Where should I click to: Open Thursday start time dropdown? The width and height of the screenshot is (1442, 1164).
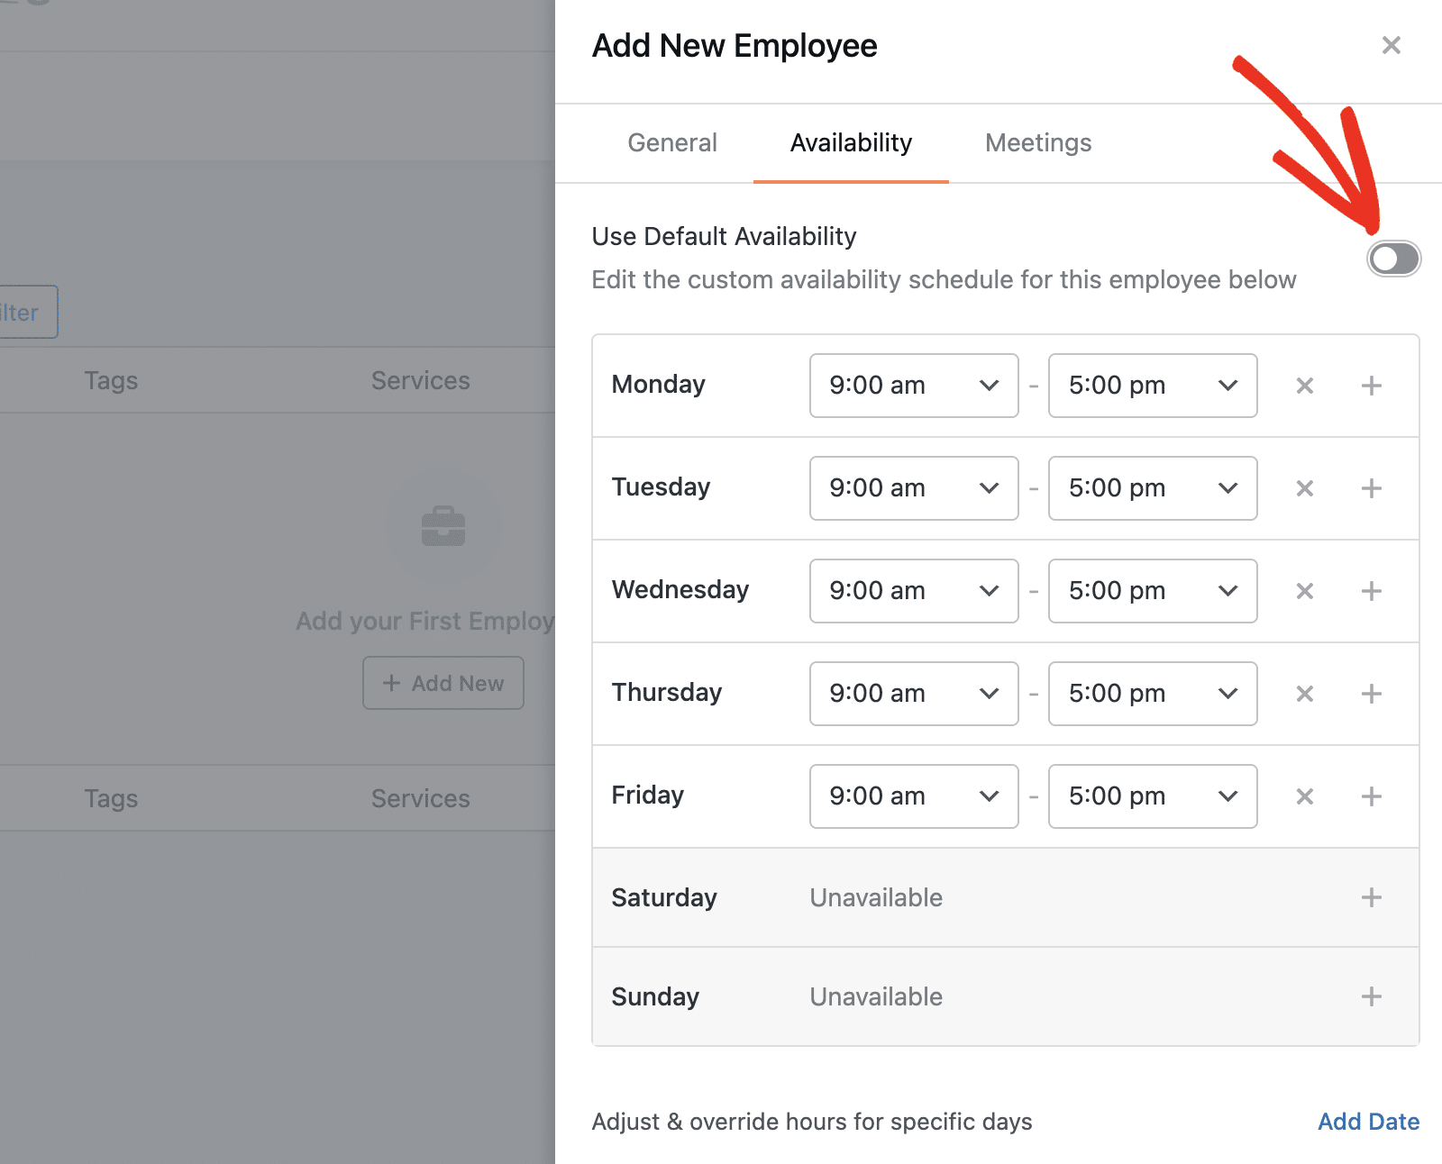[x=914, y=694]
